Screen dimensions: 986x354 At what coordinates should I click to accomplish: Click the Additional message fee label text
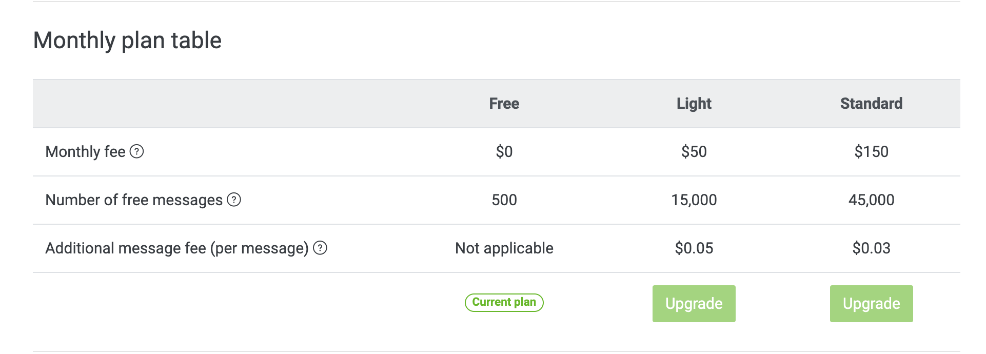pyautogui.click(x=177, y=248)
